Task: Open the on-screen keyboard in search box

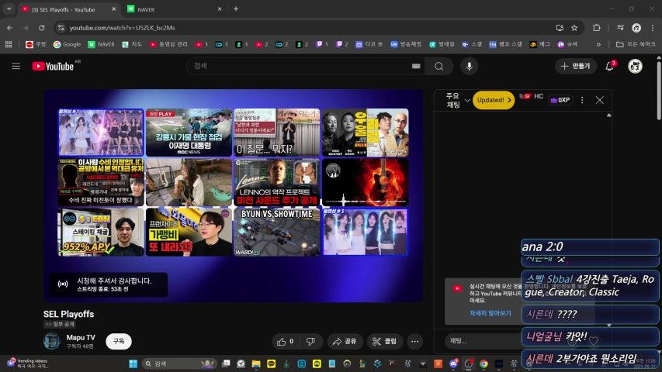Action: (416, 66)
